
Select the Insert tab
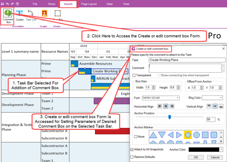coord(68,4)
